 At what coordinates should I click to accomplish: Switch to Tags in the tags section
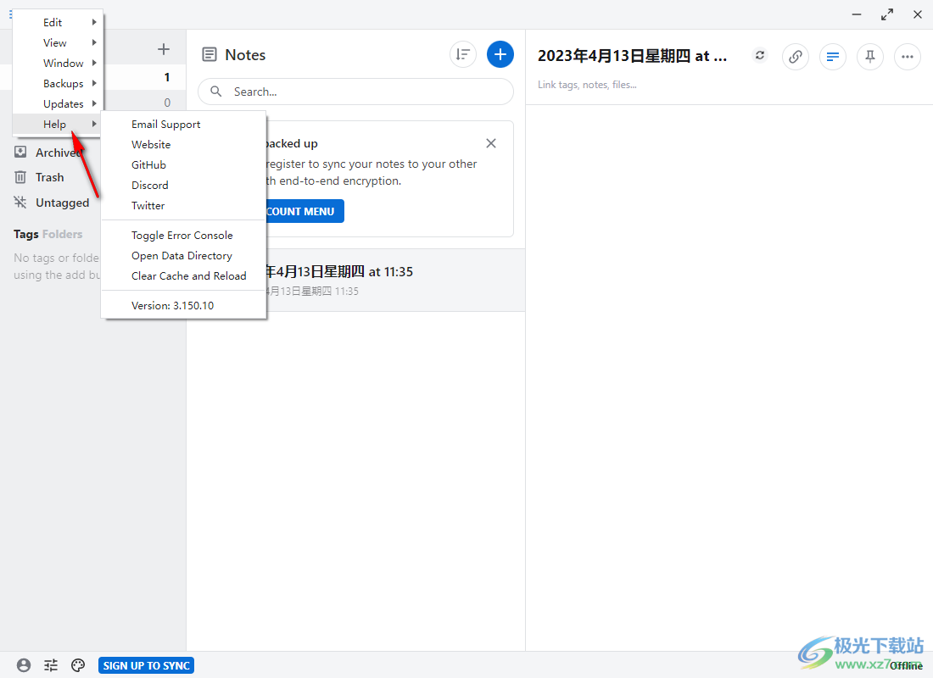point(26,234)
